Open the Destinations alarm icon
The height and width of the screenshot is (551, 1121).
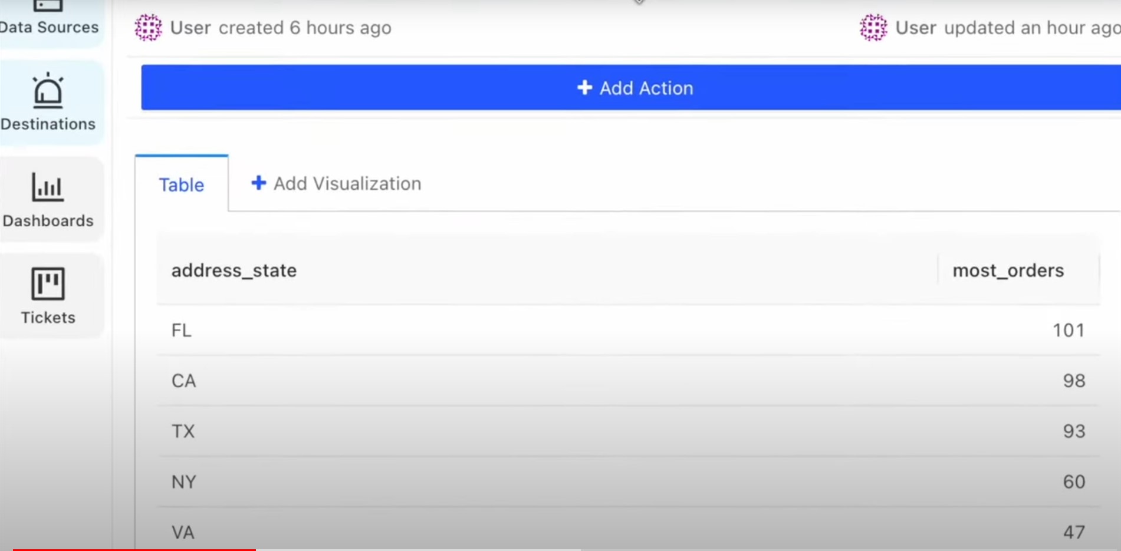pyautogui.click(x=48, y=91)
